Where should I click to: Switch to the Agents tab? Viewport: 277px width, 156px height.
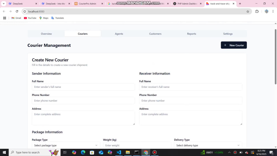[x=119, y=34]
